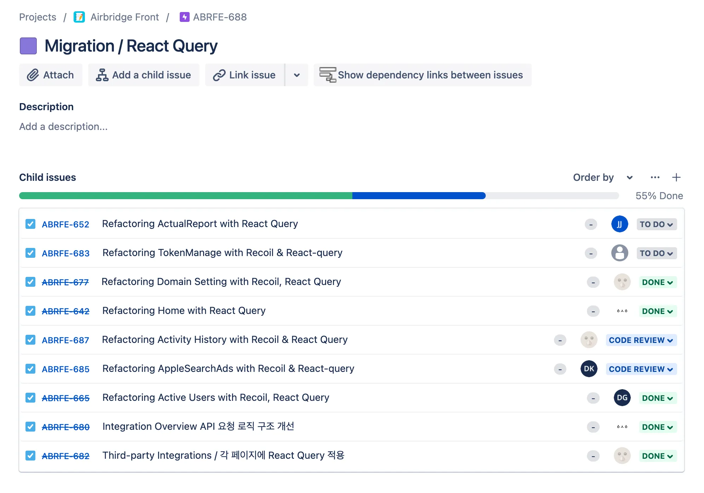The width and height of the screenshot is (704, 493).
Task: Click the JJ assignee avatar on ABRFE-652
Action: click(619, 224)
